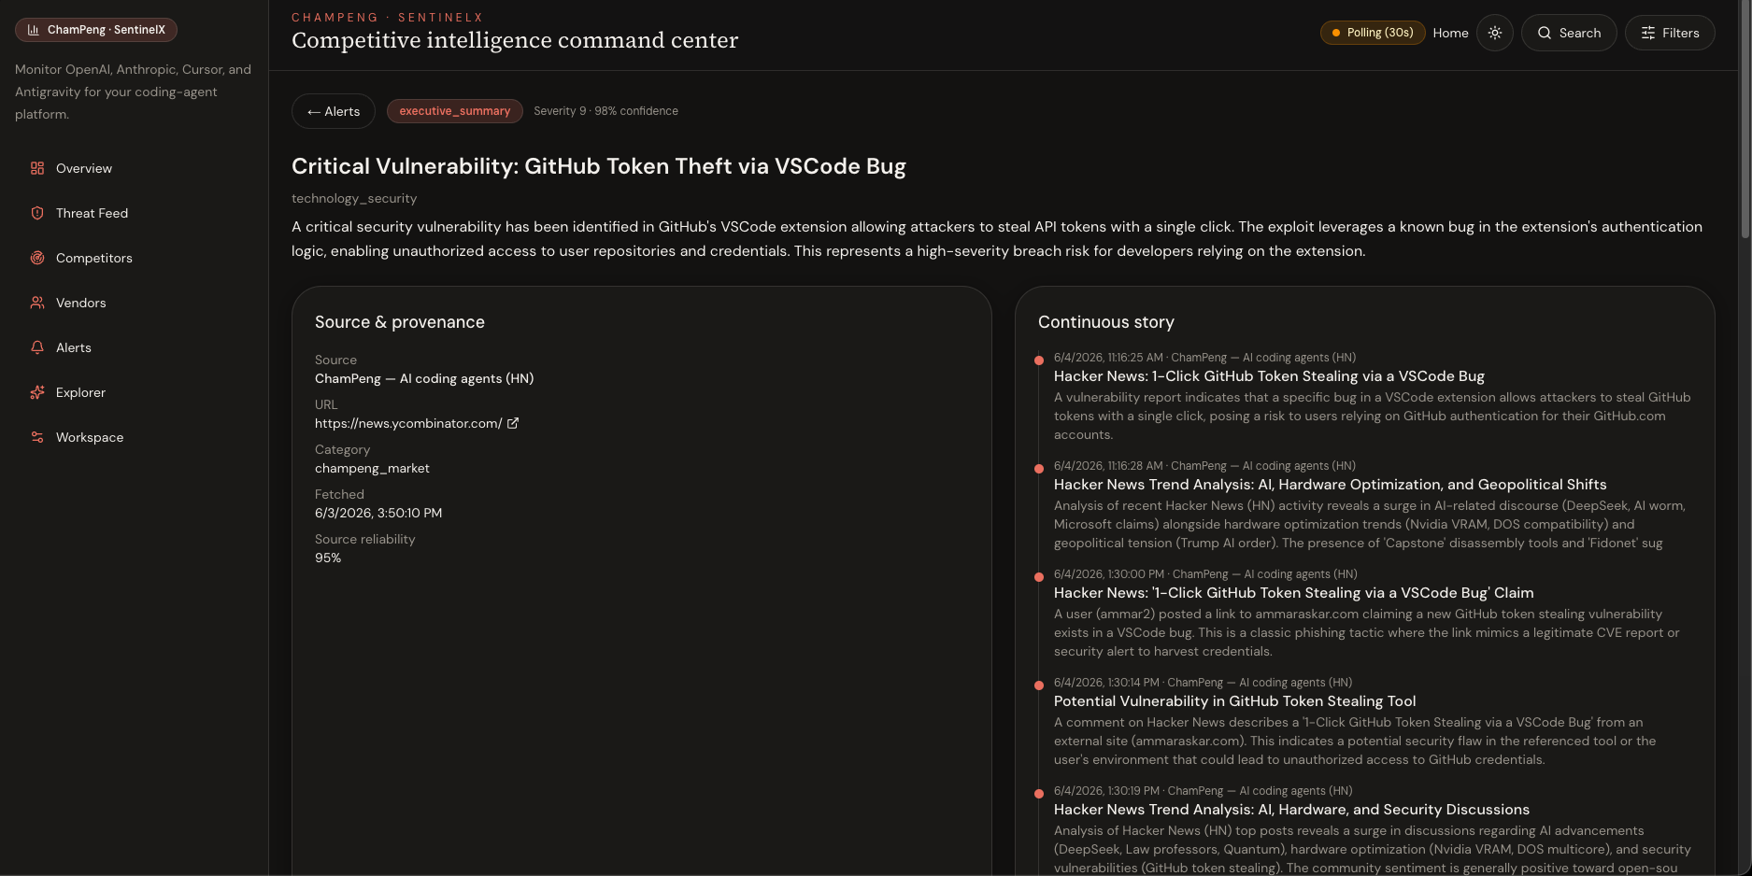Open the external link icon beside URL
This screenshot has width=1752, height=876.
coord(512,423)
